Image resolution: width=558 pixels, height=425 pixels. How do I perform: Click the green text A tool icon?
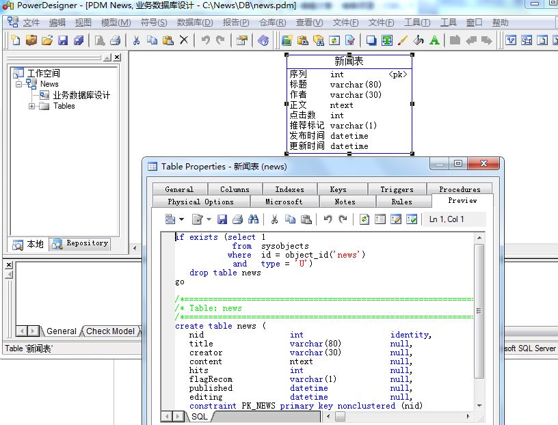pos(435,40)
